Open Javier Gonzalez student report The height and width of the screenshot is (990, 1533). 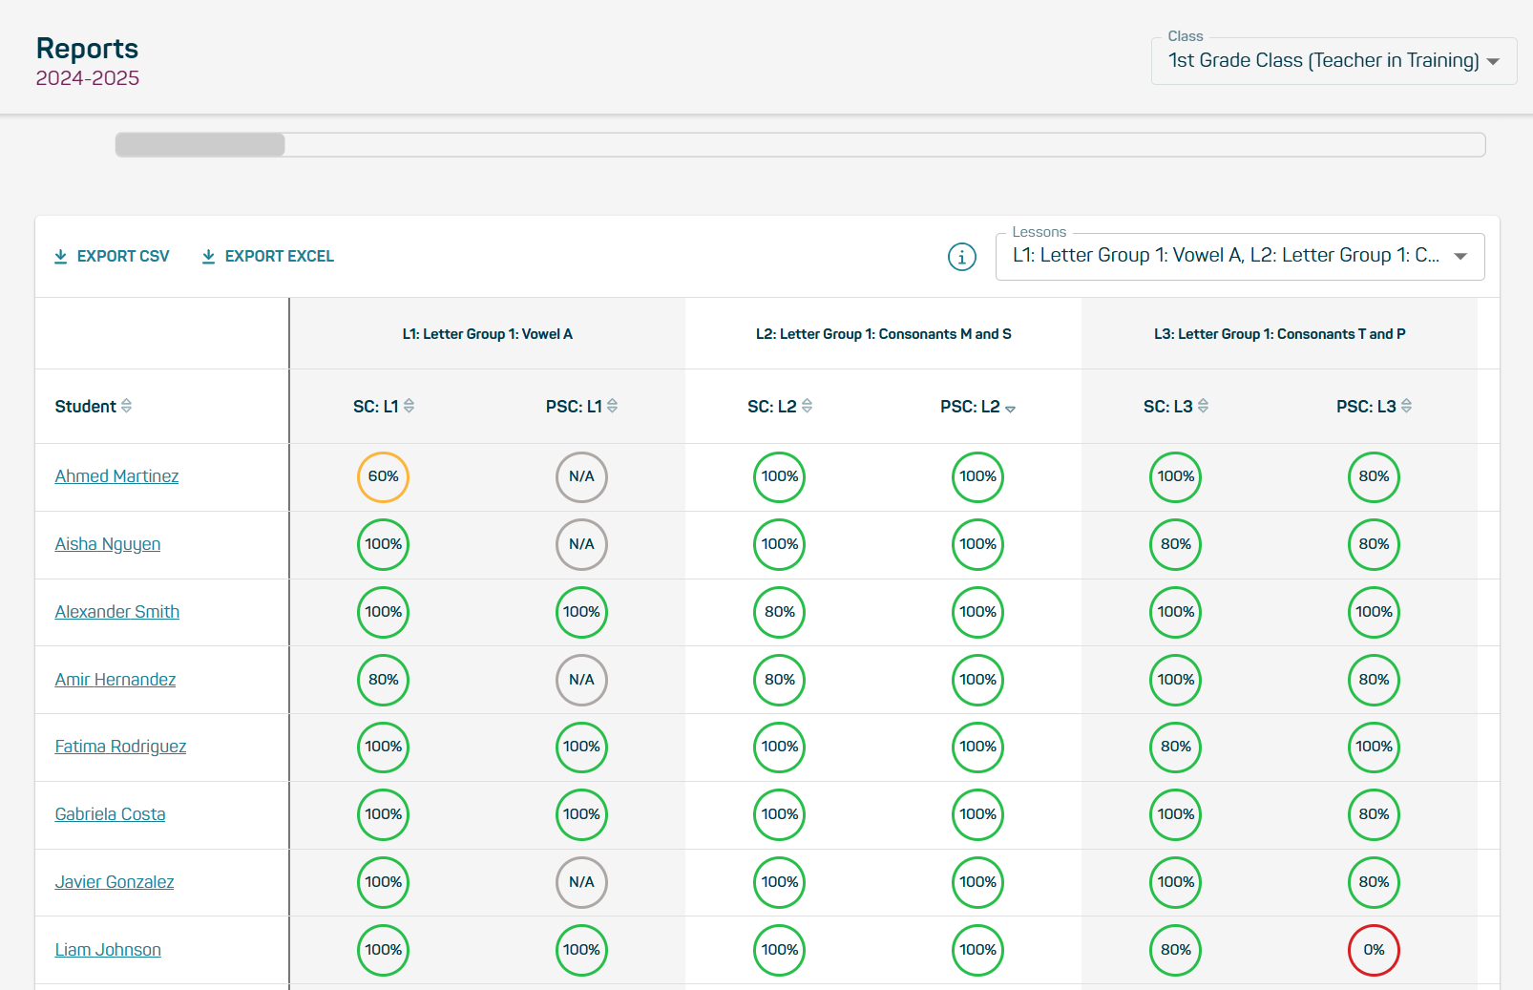[115, 882]
